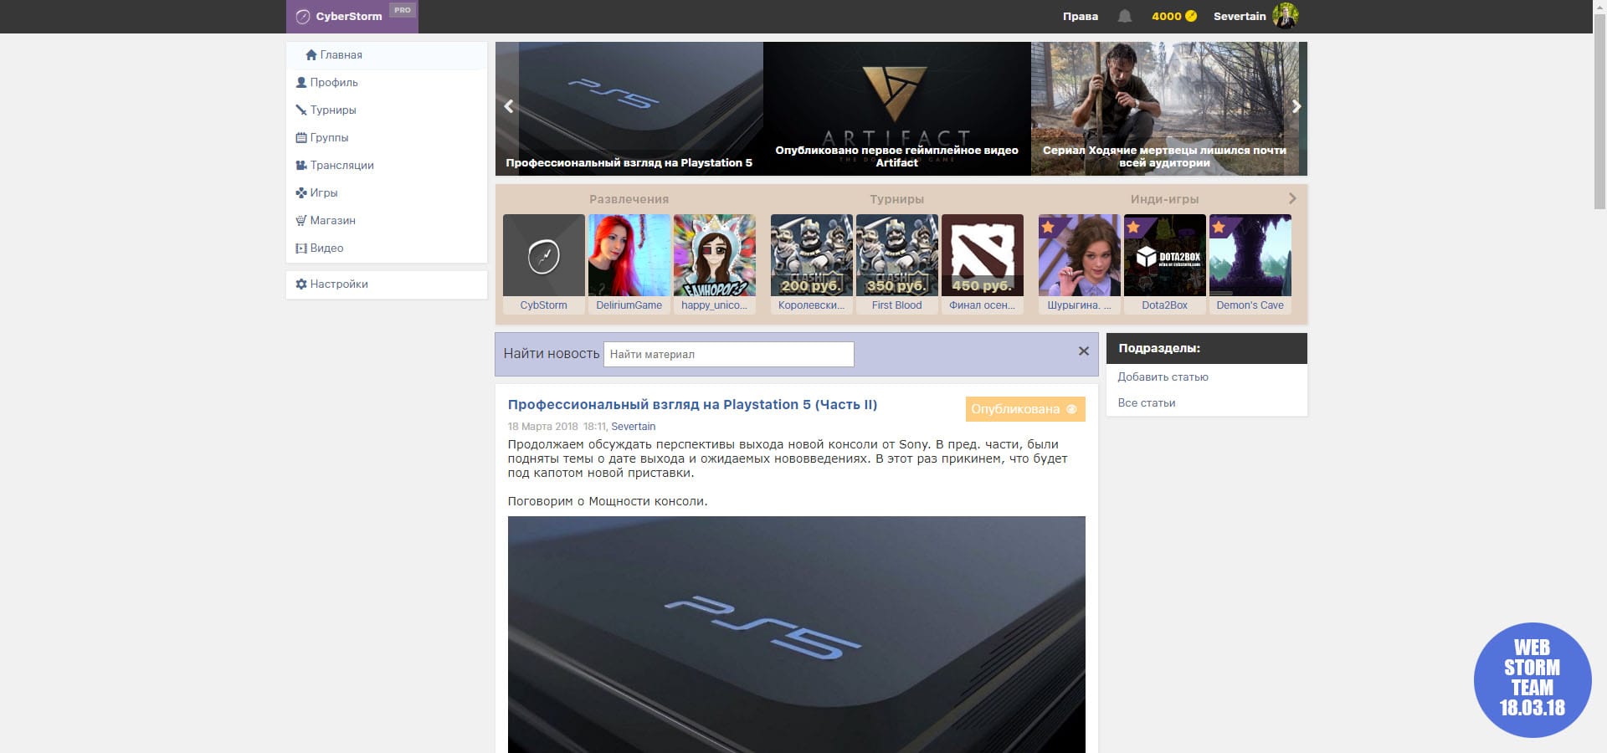
Task: Open the Playstation 5 (Часть II) article title
Action: tap(692, 405)
